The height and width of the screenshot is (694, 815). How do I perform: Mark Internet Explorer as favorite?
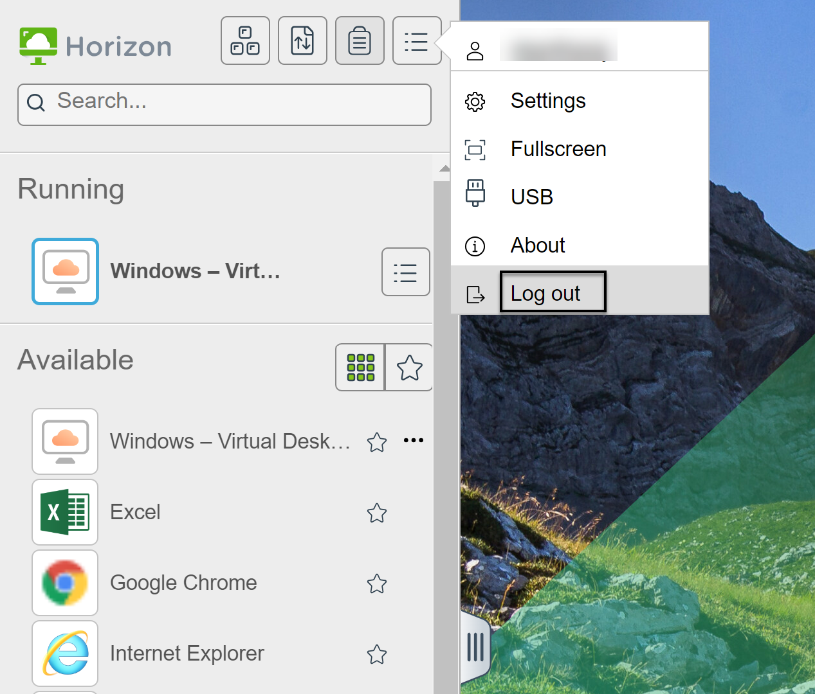point(377,654)
